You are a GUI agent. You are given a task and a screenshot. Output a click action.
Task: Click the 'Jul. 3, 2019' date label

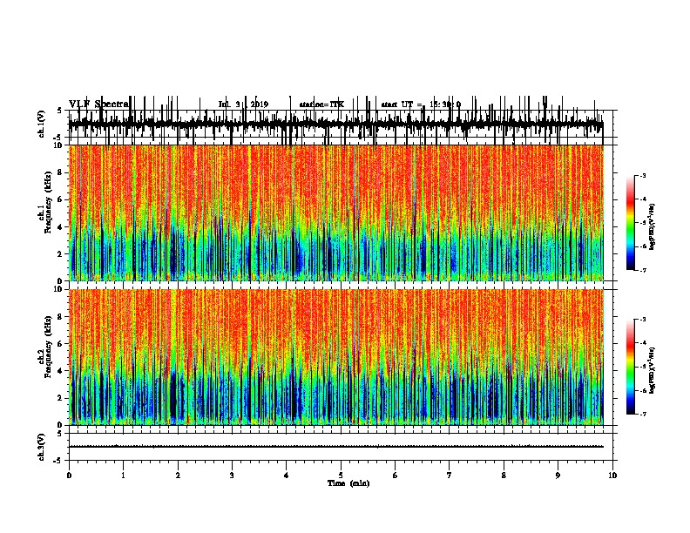pos(243,105)
